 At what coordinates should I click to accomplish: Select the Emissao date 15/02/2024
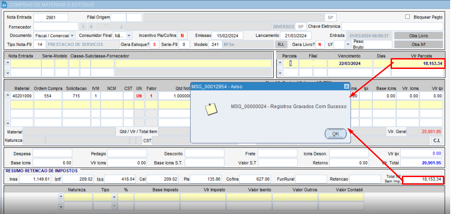[228, 36]
